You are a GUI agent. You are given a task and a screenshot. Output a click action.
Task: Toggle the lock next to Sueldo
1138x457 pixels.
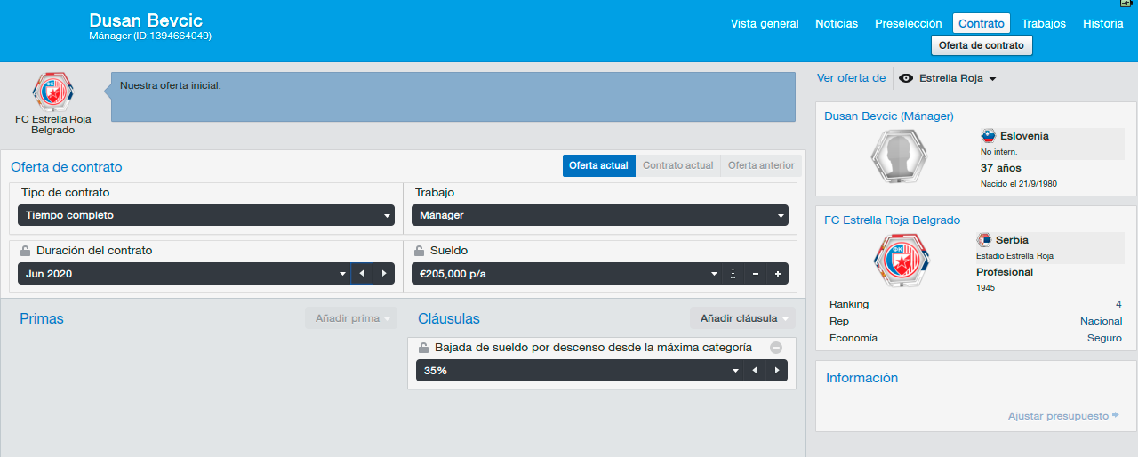click(x=419, y=251)
